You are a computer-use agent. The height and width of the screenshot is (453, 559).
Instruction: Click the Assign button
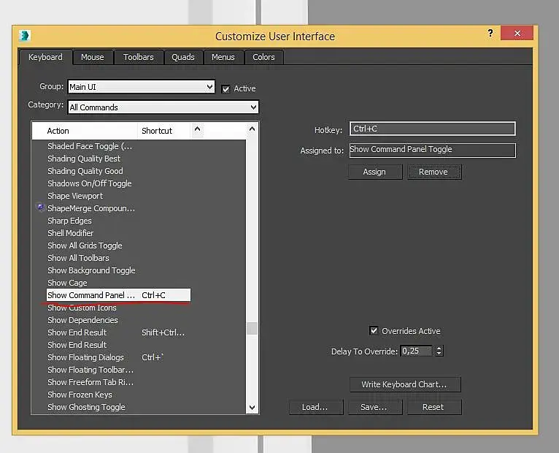click(374, 172)
